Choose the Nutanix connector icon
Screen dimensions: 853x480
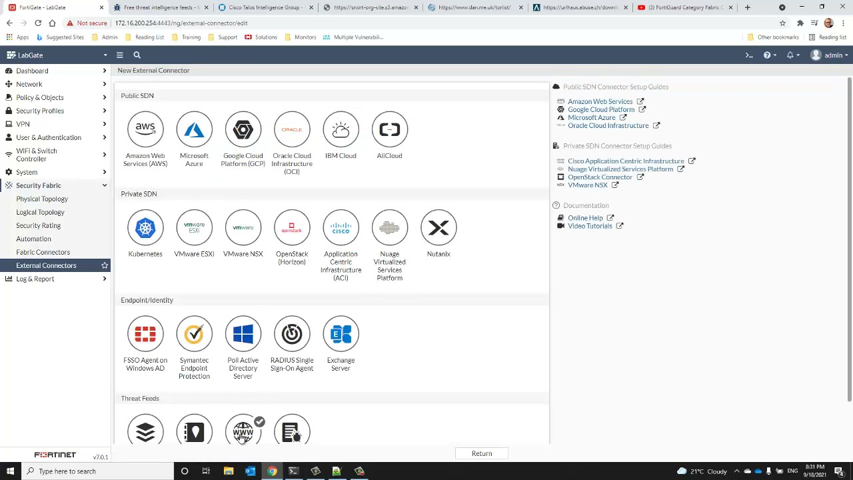[x=438, y=227]
